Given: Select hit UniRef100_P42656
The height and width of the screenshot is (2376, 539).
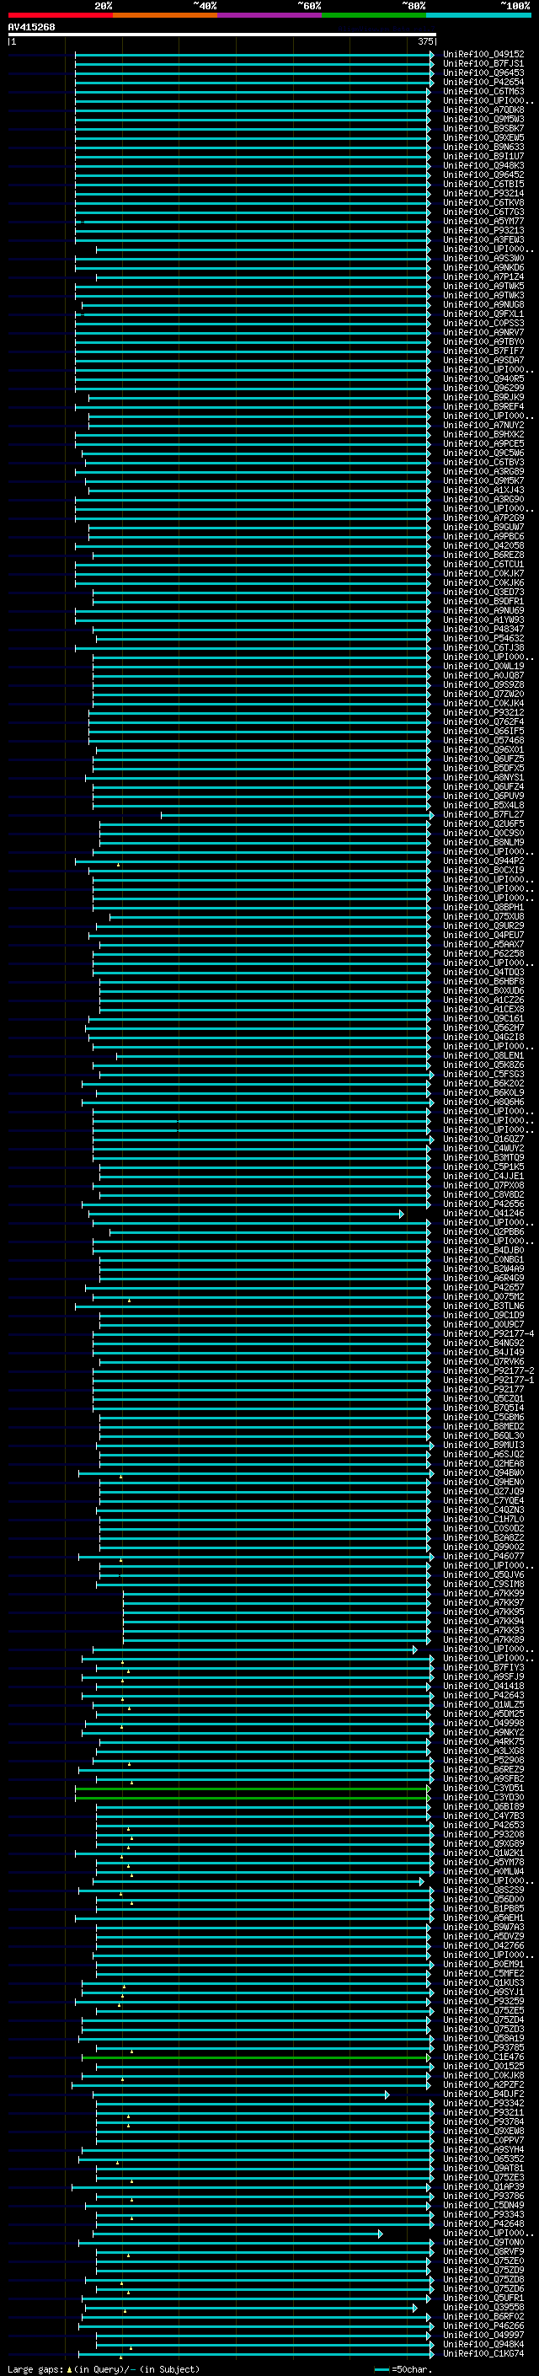Looking at the screenshot, I should click(483, 1204).
